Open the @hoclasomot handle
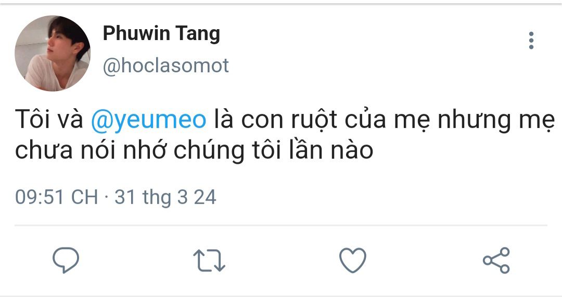 tap(165, 66)
